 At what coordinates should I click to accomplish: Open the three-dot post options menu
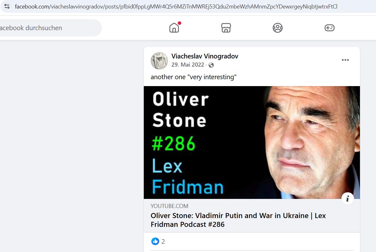pos(345,60)
